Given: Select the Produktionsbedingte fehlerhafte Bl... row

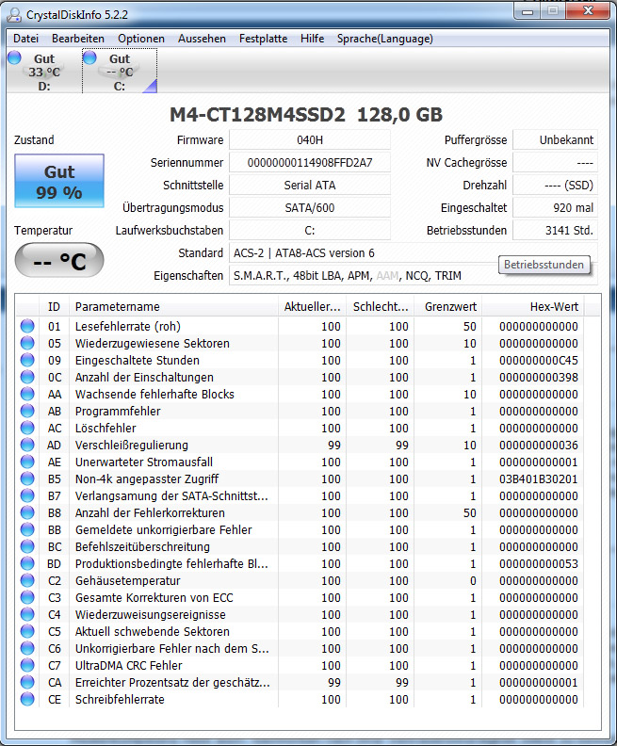Looking at the screenshot, I should [x=300, y=563].
